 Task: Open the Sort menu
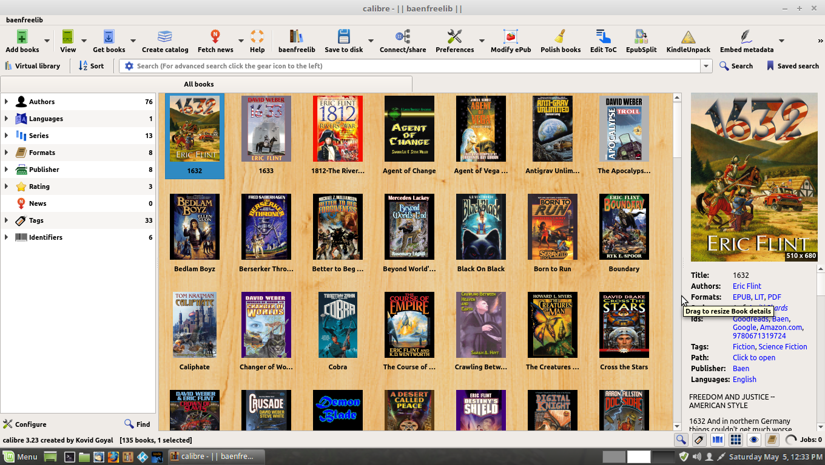point(91,66)
